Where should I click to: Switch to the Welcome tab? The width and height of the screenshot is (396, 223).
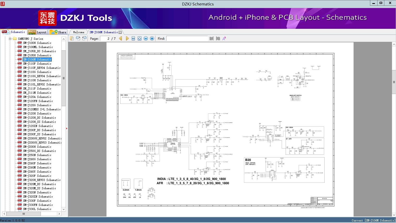pyautogui.click(x=78, y=32)
